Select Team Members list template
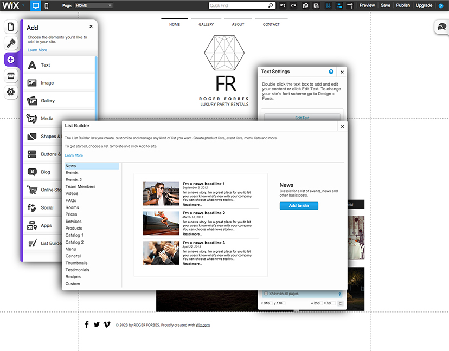The width and height of the screenshot is (449, 351). (80, 187)
